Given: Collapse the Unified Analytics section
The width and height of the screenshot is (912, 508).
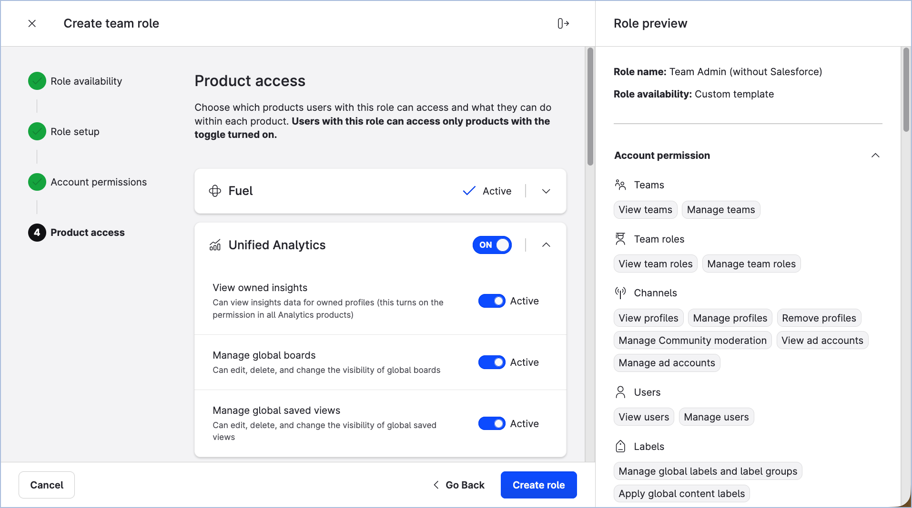Looking at the screenshot, I should 546,245.
